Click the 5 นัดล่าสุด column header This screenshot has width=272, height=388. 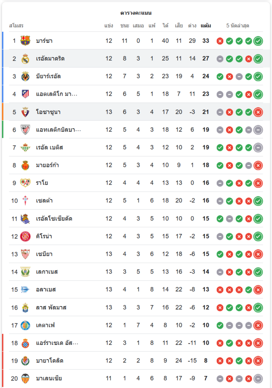coord(238,26)
